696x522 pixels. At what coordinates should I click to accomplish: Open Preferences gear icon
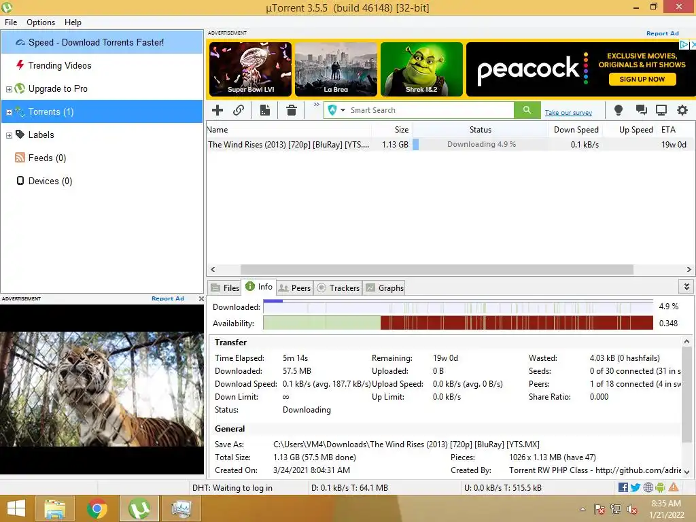[x=682, y=110]
